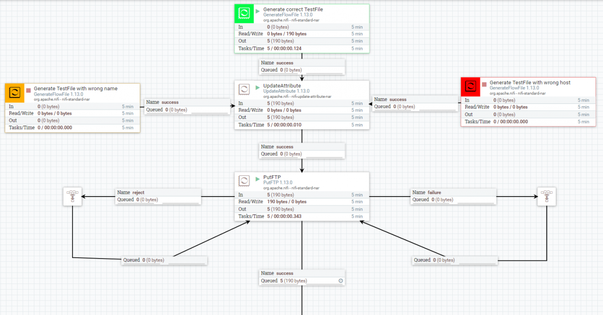Click 'PutFTP 1.13.0' type label
Viewport: 603px width, 315px height.
278,182
